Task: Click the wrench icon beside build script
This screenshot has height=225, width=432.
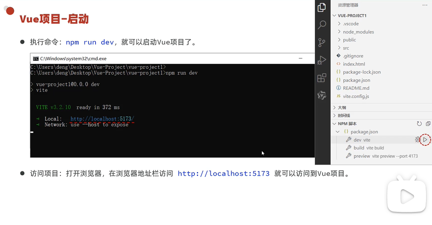Action: 349,148
